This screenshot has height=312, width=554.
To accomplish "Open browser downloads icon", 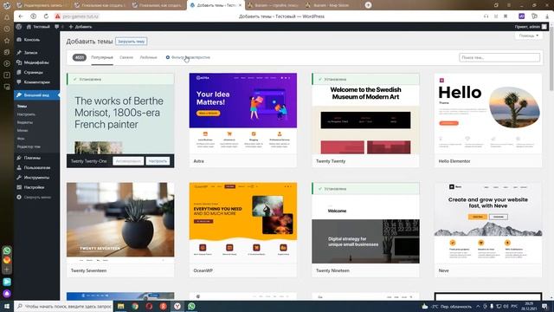I will 547,16.
